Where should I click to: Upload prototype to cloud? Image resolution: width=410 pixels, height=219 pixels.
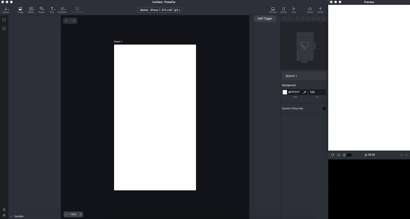[320, 10]
